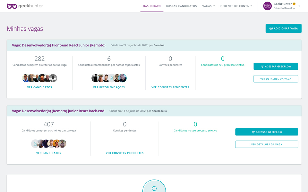The height and width of the screenshot is (192, 308).
Task: Click the last avatar in recommended candidates
Action: point(123,78)
